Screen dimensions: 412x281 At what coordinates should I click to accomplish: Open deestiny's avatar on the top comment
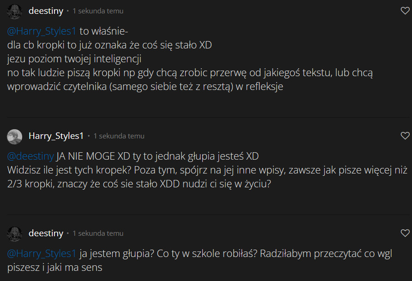tap(15, 11)
